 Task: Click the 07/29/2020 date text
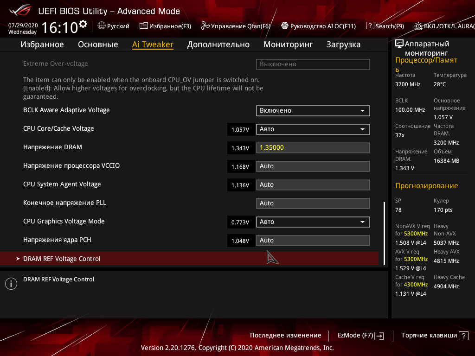click(23, 25)
